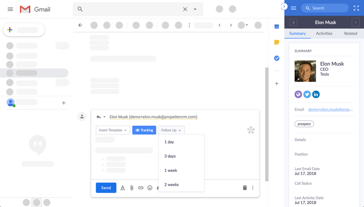Attach a file with the paperclip icon
Viewport: 364px width, 207px height.
click(131, 187)
